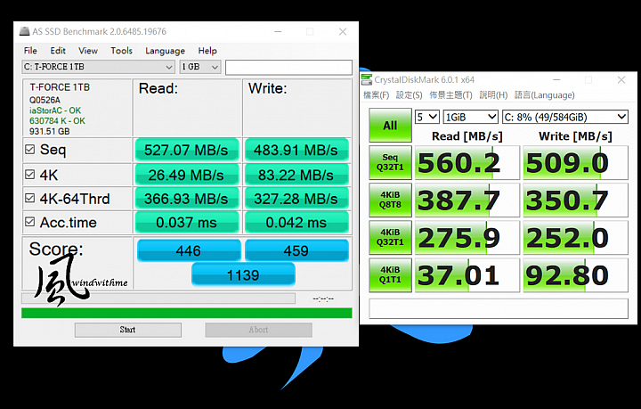Screen dimensions: 641x409
Task: Toggle the Acc.time test checkbox
Action: pos(30,222)
